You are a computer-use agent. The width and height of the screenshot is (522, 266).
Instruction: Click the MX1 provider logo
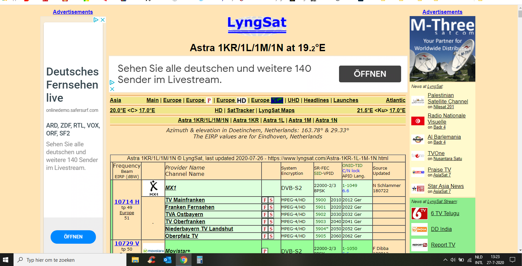[x=153, y=188]
